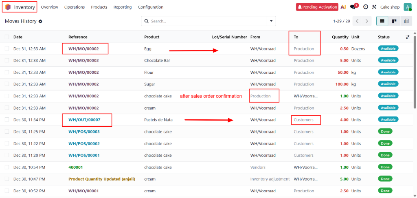This screenshot has height=198, width=417.
Task: Select checkbox for the Egg row
Action: pyautogui.click(x=7, y=49)
